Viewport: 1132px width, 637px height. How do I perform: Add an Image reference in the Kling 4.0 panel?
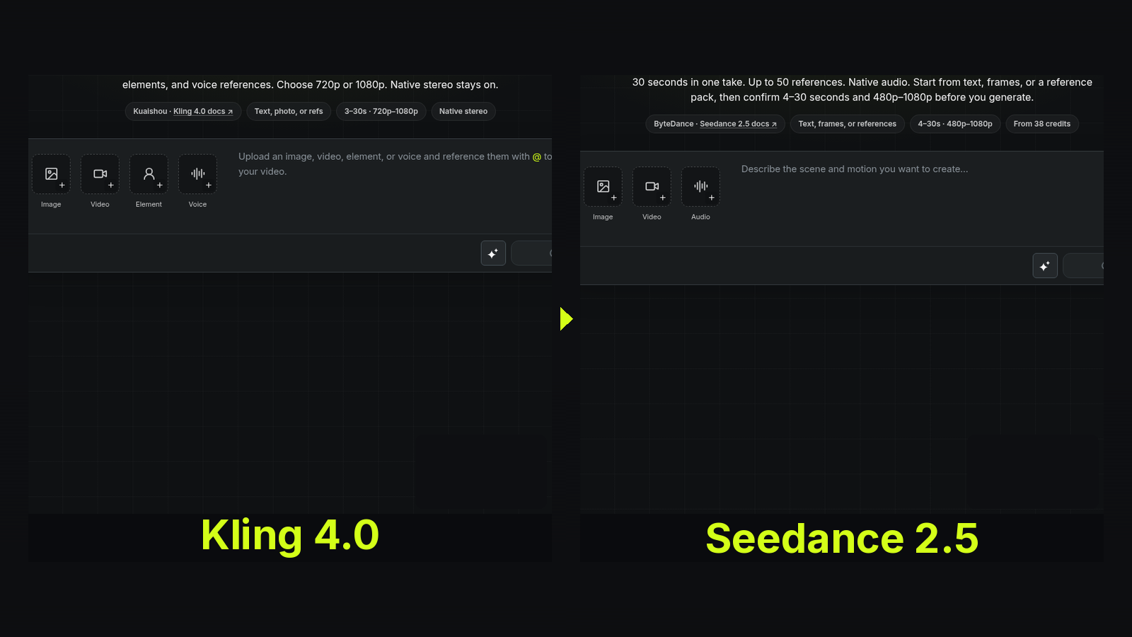(x=51, y=174)
